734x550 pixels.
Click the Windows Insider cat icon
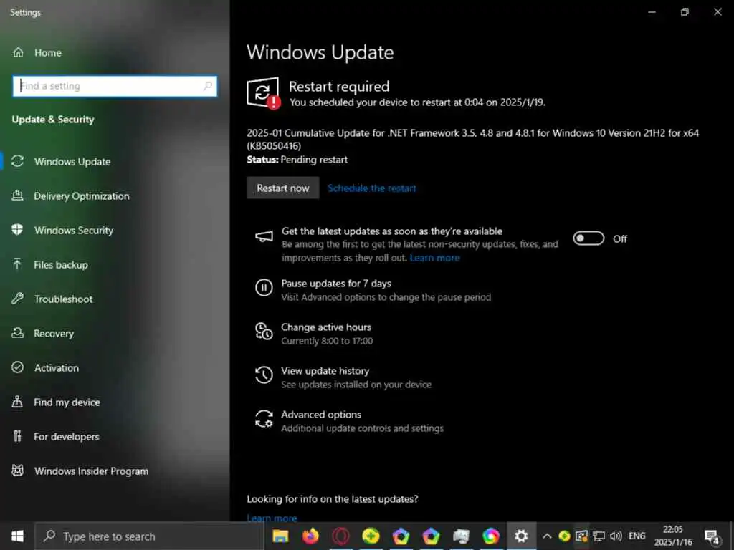(18, 471)
